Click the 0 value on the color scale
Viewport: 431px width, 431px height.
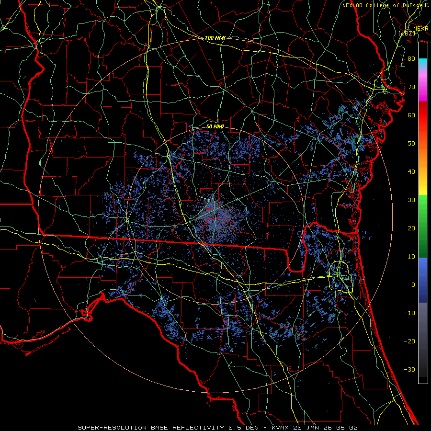[413, 285]
